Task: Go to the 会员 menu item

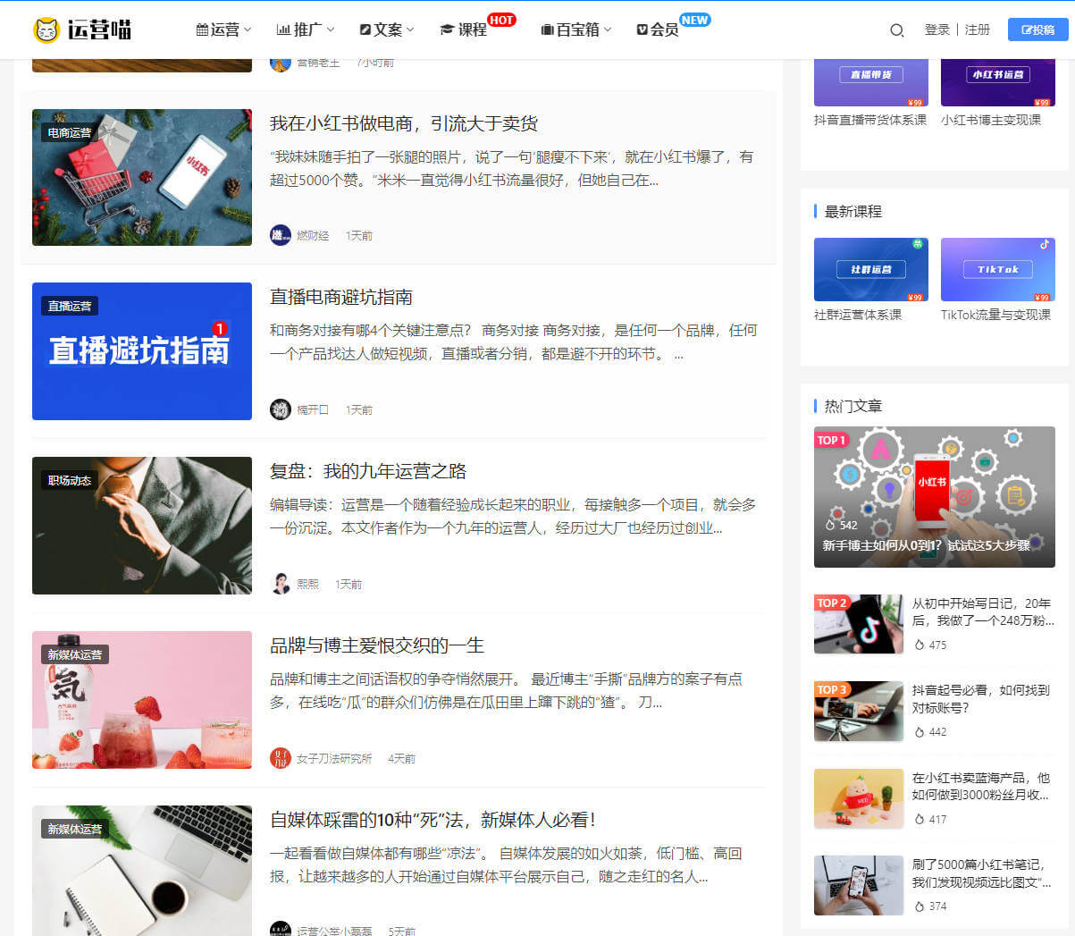Action: [658, 30]
